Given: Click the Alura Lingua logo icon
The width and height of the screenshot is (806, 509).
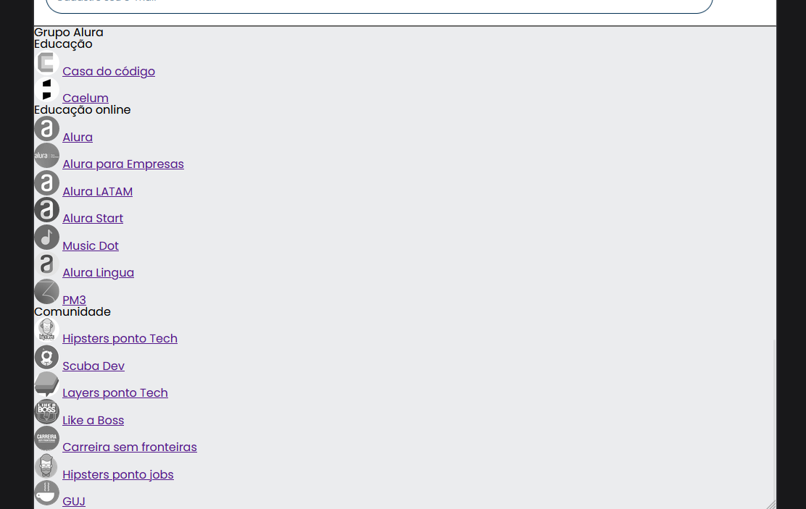Looking at the screenshot, I should 47,264.
